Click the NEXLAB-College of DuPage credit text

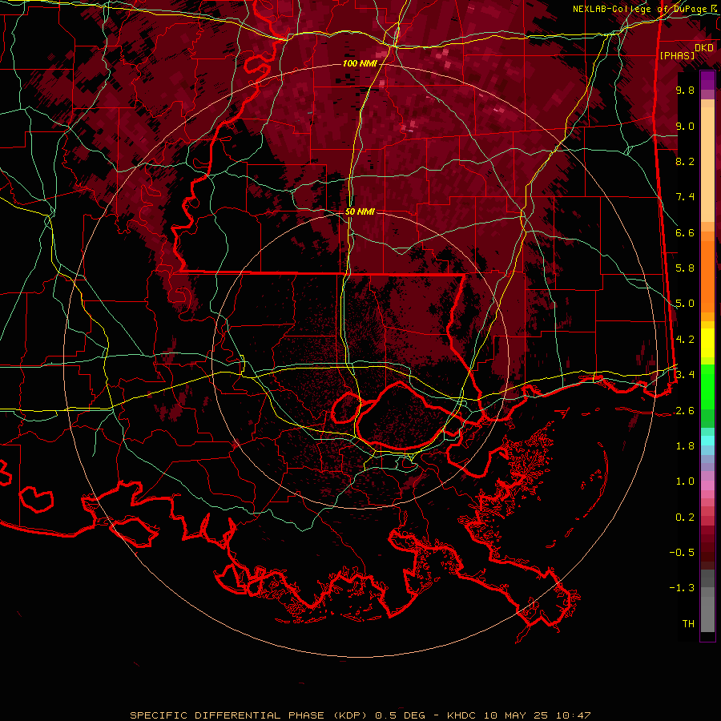pos(640,9)
